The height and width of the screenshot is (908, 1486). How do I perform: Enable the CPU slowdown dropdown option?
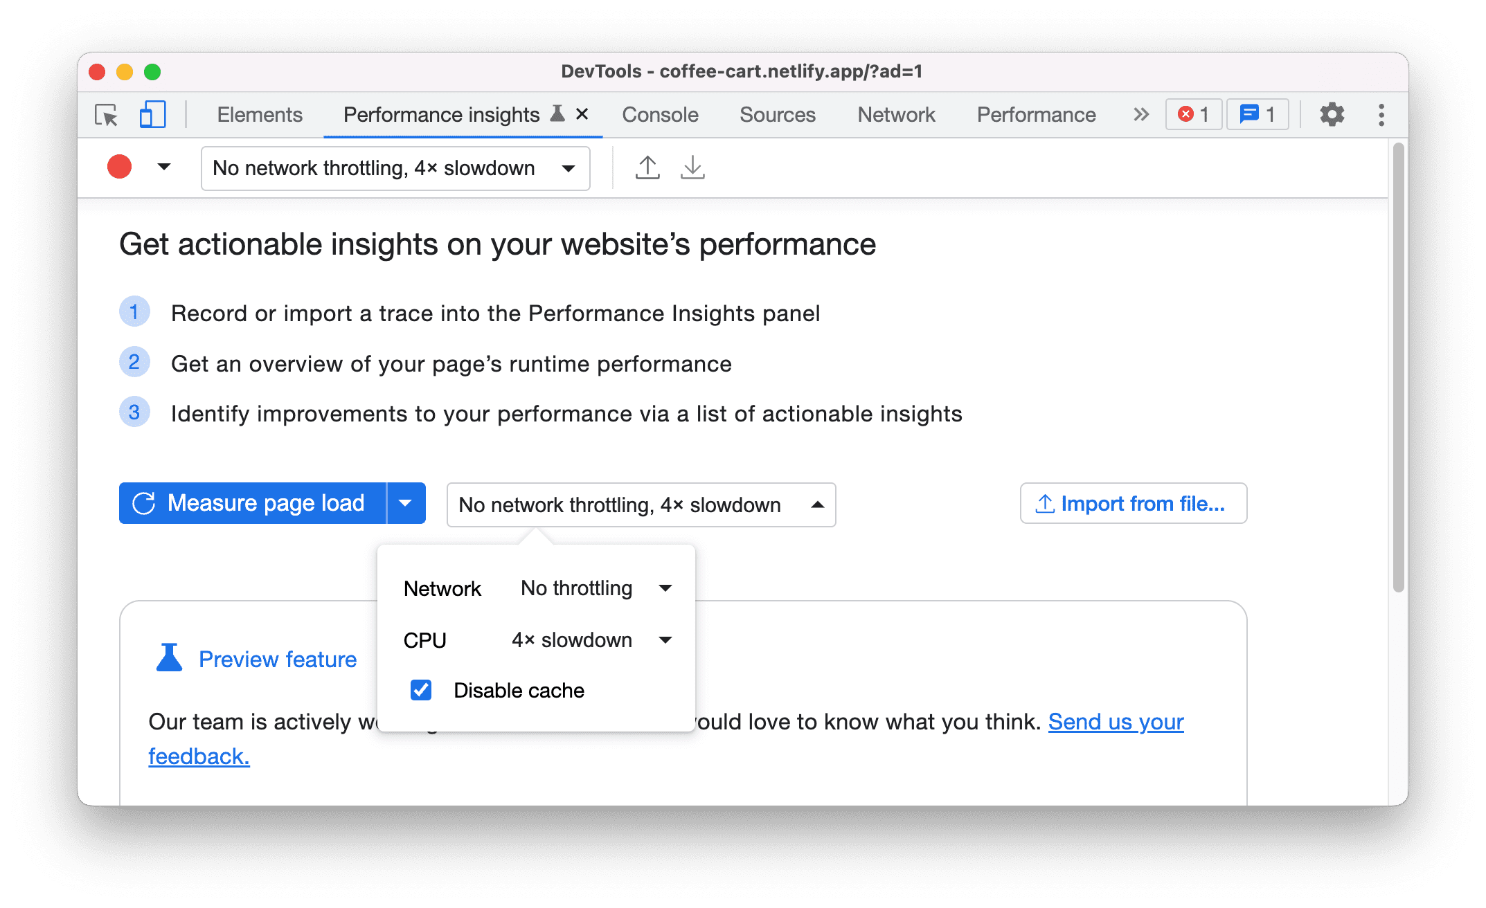tap(589, 639)
